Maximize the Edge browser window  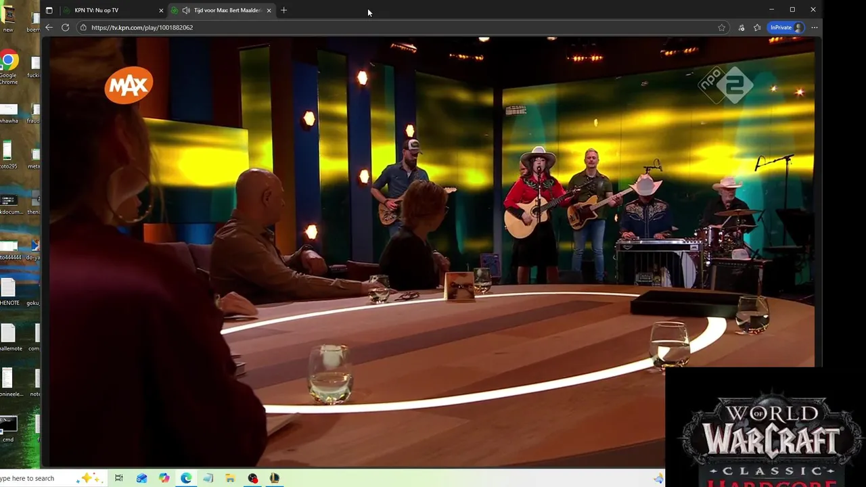click(x=792, y=9)
